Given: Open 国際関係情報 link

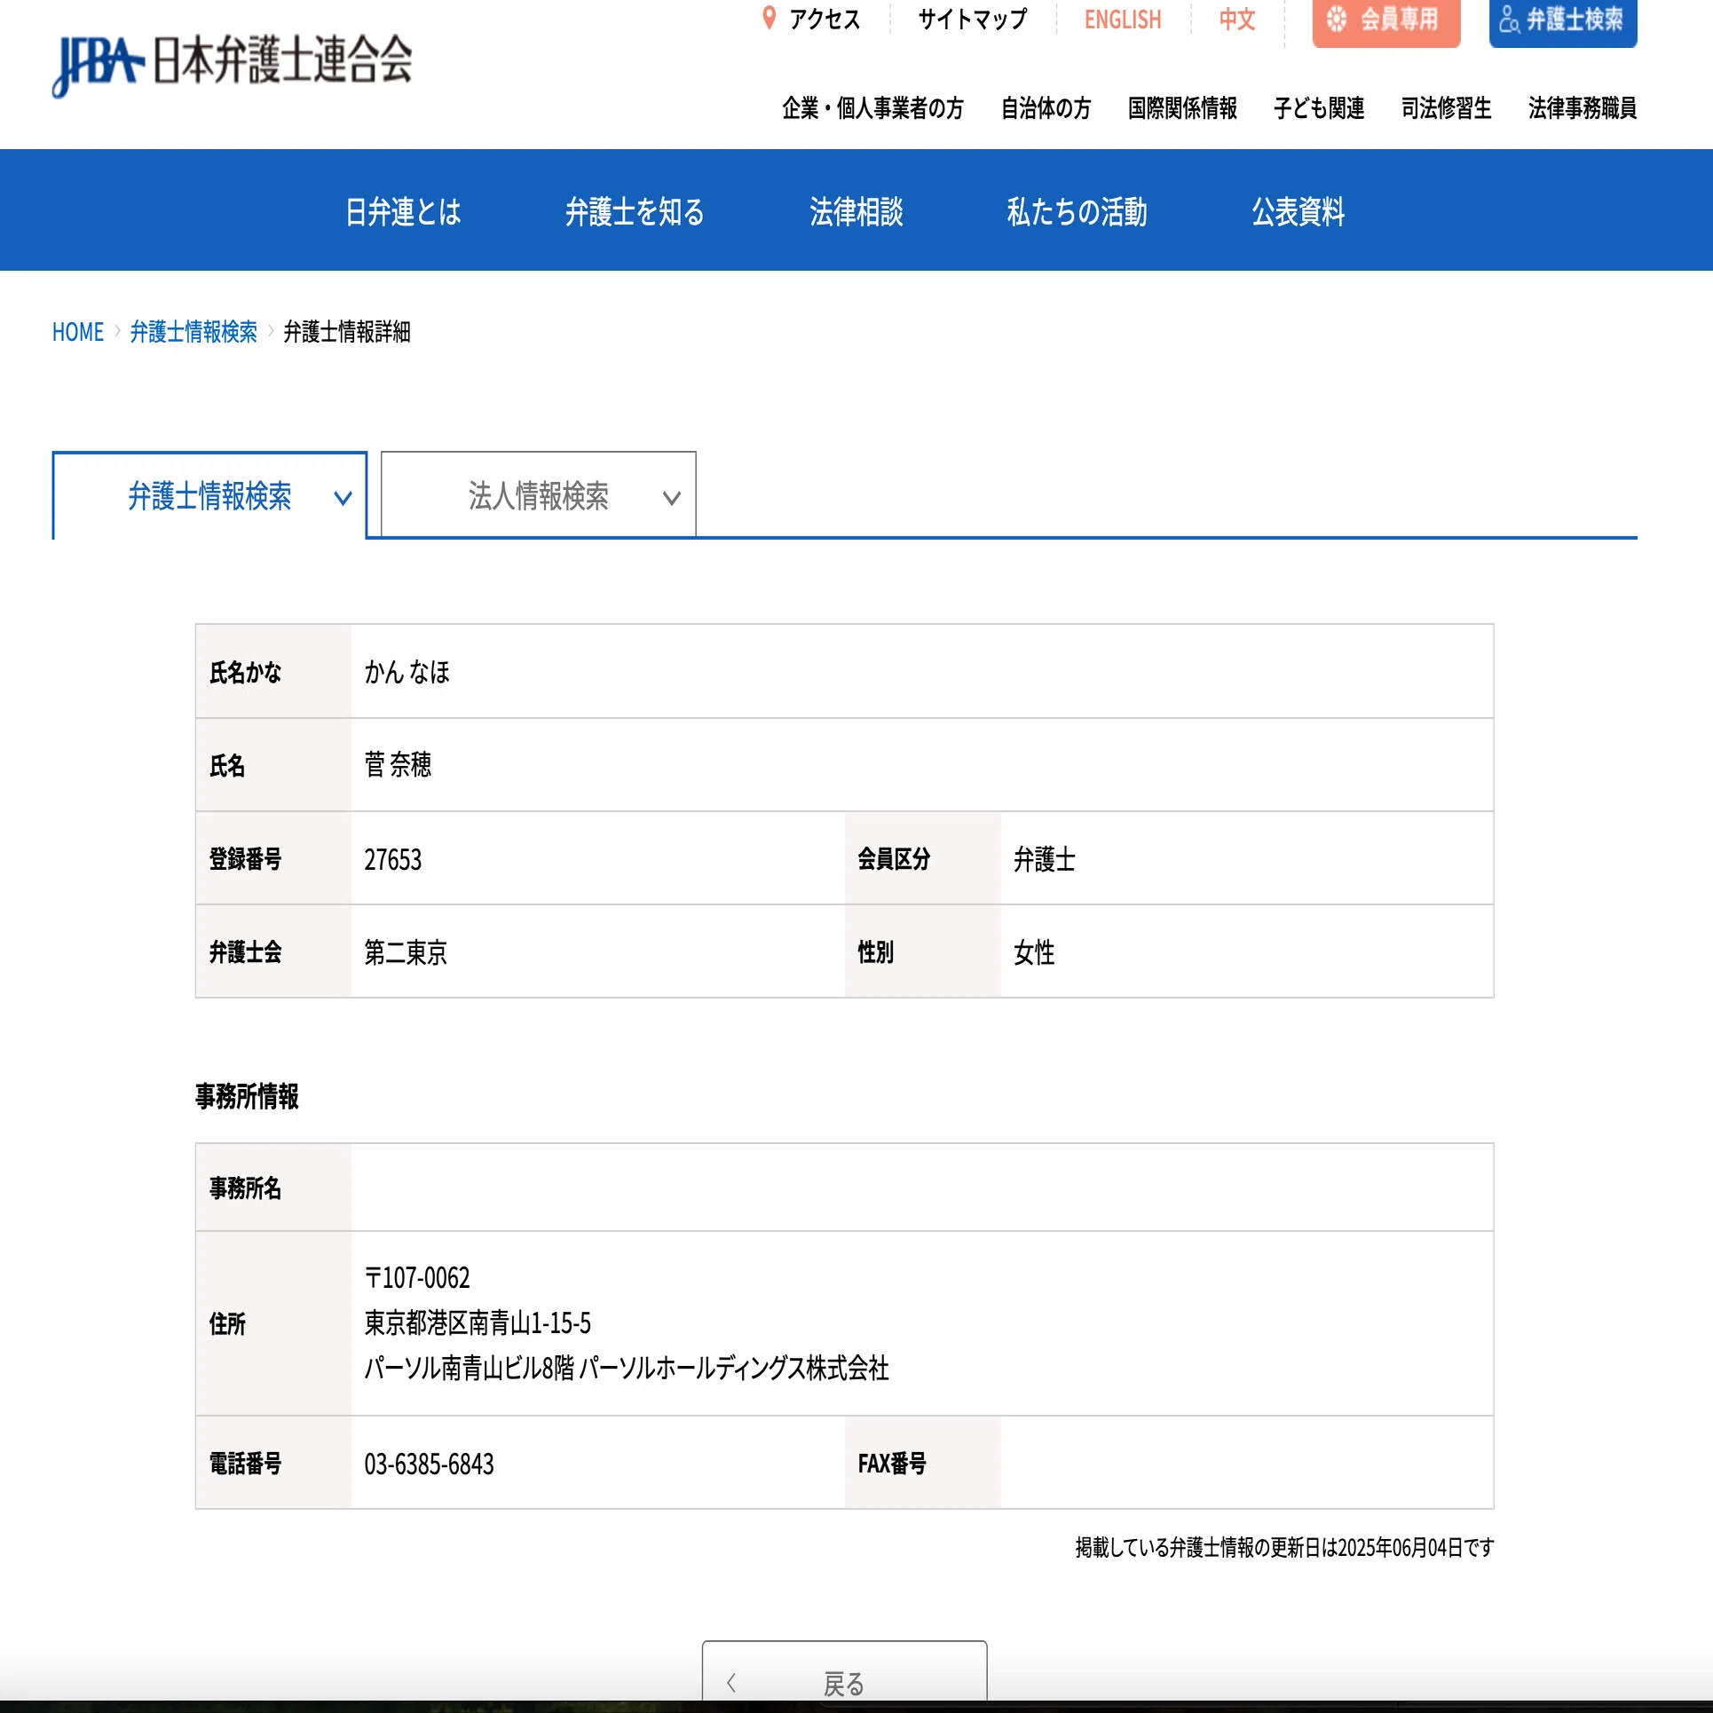Looking at the screenshot, I should [x=1182, y=108].
